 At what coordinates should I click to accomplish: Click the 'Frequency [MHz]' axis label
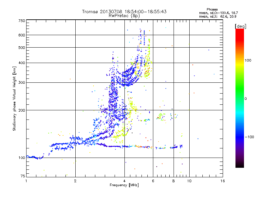(124, 185)
